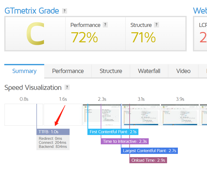Click the 72% Performance score

tap(84, 37)
